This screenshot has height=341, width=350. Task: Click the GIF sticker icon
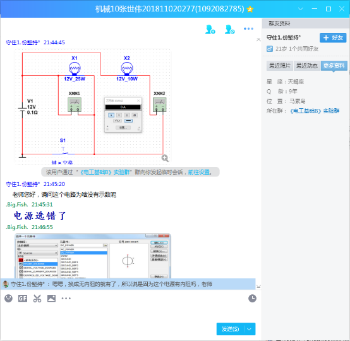(x=23, y=299)
